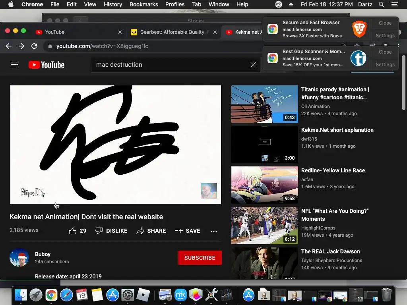Open Finder from the Dock
This screenshot has width=407, height=305.
coord(21,295)
